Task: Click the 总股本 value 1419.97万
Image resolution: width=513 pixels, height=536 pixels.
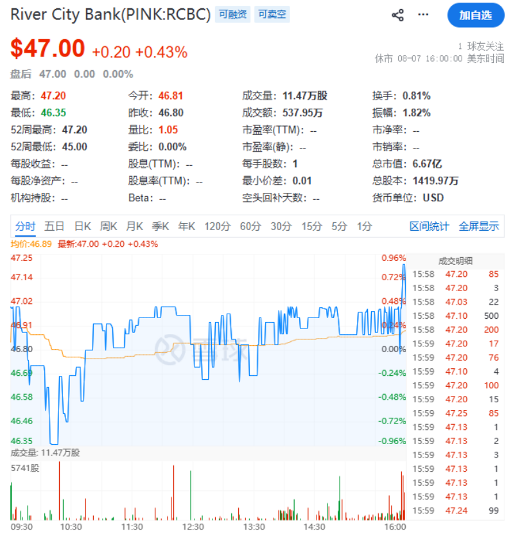Action: tap(435, 181)
